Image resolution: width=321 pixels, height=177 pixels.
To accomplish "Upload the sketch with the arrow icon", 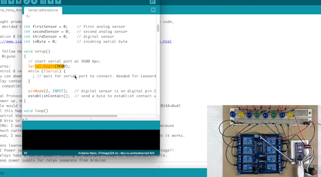I will [x=34, y=1].
